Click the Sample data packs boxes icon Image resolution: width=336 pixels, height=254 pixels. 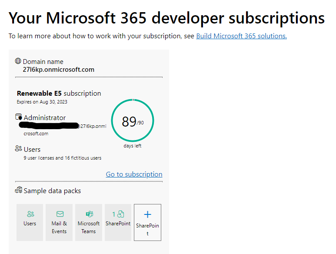pos(18,190)
